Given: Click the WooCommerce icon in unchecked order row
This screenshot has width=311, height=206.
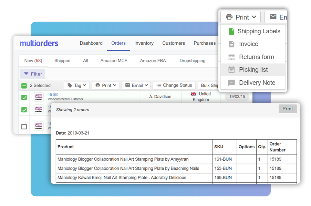Looking at the screenshot, I should coord(39,126).
